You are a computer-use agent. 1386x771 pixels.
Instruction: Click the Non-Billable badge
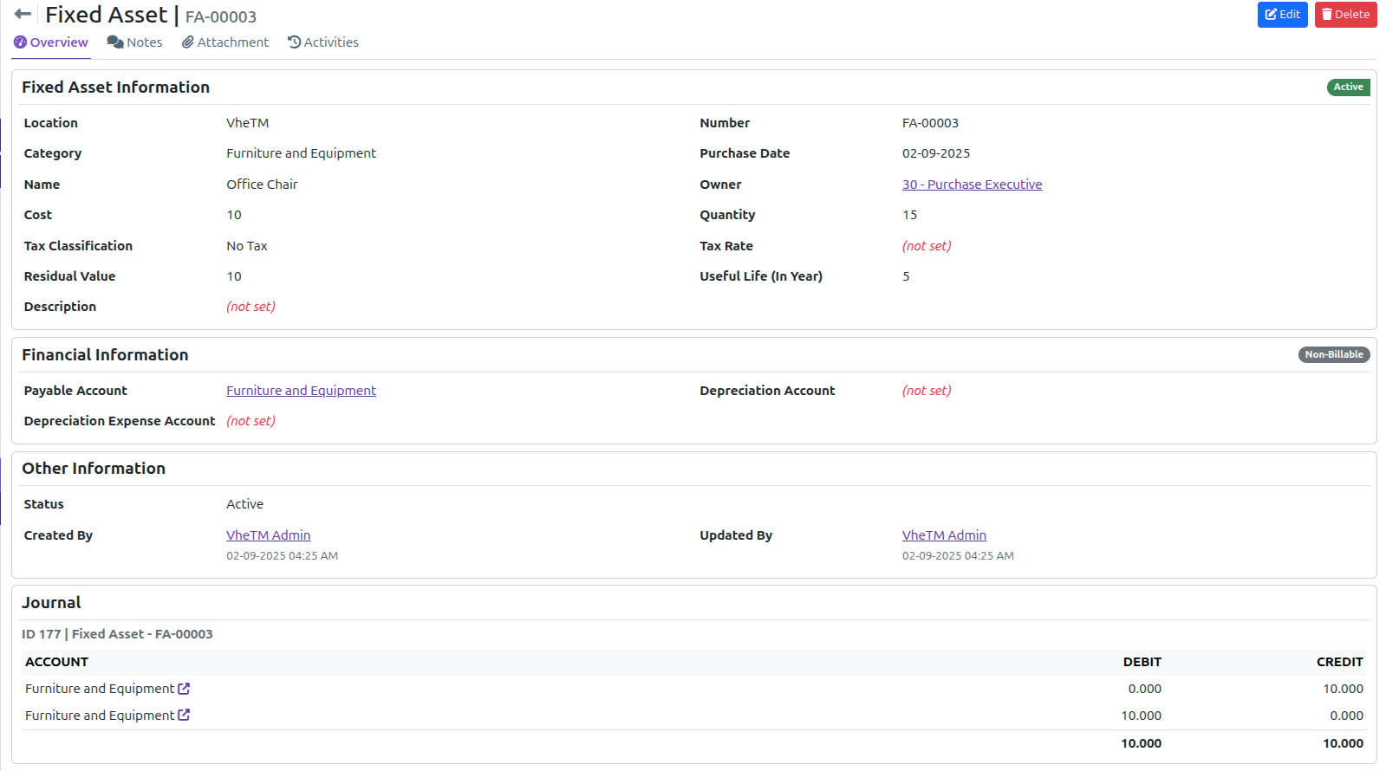pos(1334,354)
